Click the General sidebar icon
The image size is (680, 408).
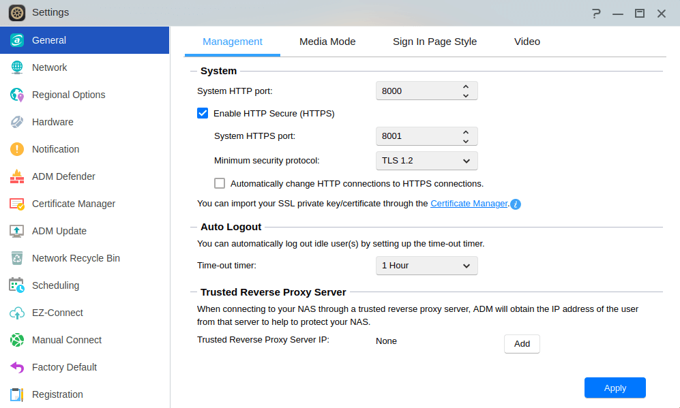(x=17, y=40)
